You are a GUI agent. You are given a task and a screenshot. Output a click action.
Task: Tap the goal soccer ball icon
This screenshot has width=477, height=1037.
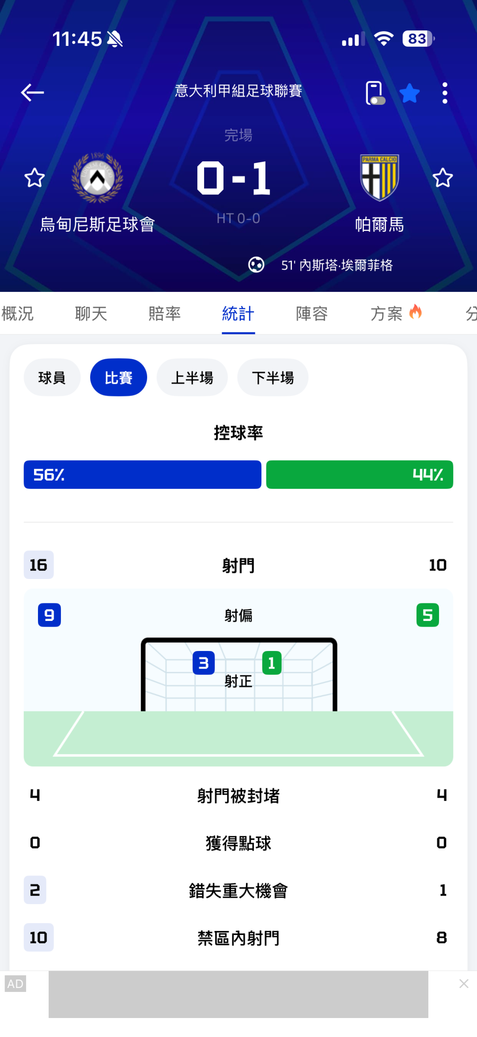256,265
